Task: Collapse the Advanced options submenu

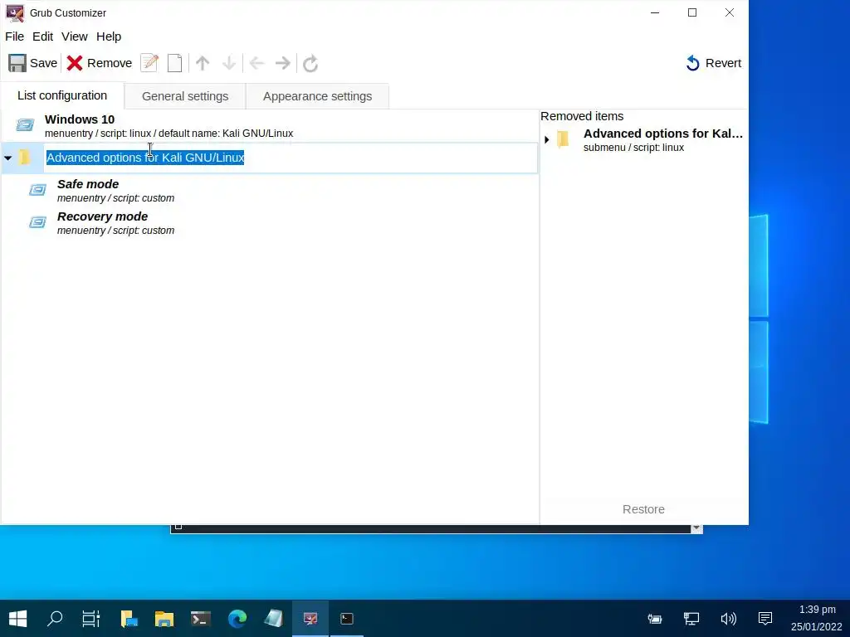Action: tap(8, 158)
